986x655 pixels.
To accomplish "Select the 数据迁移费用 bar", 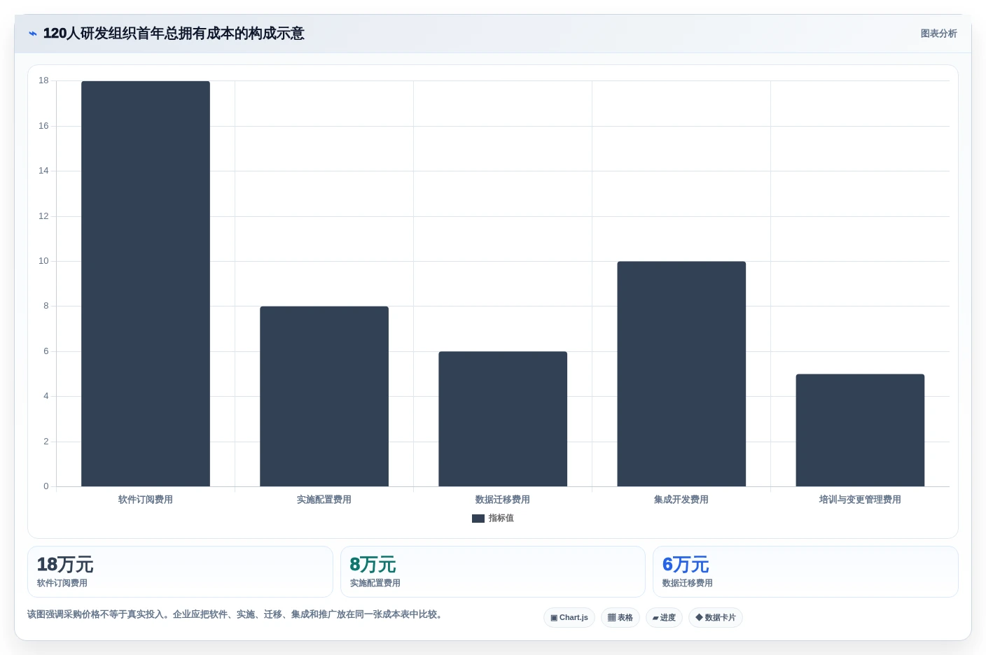I will click(503, 418).
